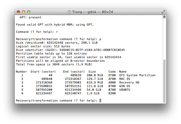
Task: Zoom the window with green button
Action: click(x=29, y=12)
